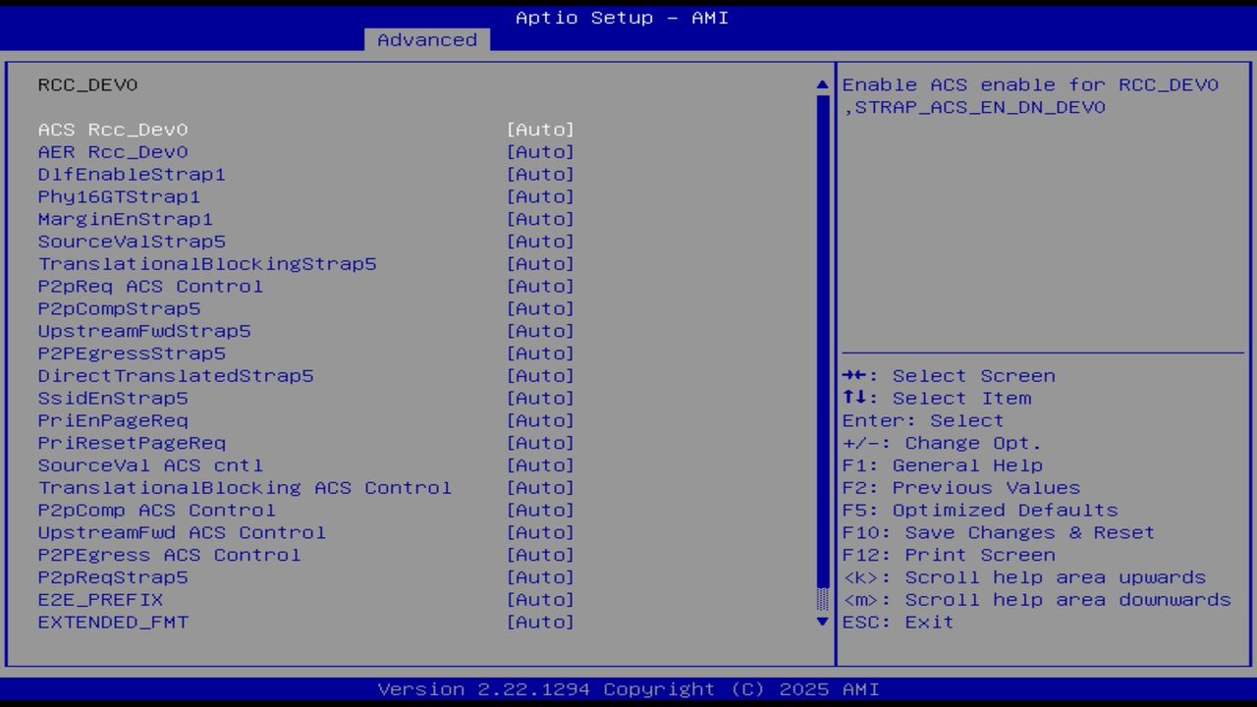Open the ACS Rcc_Dev0 setting
The width and height of the screenshot is (1257, 707).
112,129
